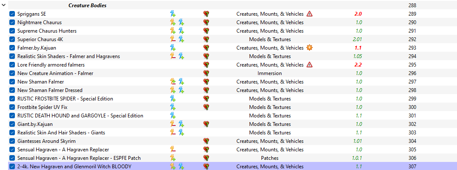Image resolution: width=457 pixels, height=170 pixels.
Task: Click the heart flag on Lore Friendly armored falmers
Action: 206,65
